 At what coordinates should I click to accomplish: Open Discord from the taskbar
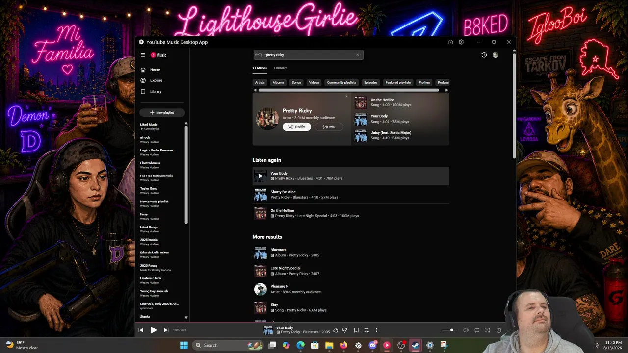pyautogui.click(x=372, y=345)
